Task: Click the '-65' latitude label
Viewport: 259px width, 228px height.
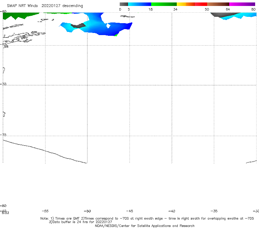Action: click(3, 45)
